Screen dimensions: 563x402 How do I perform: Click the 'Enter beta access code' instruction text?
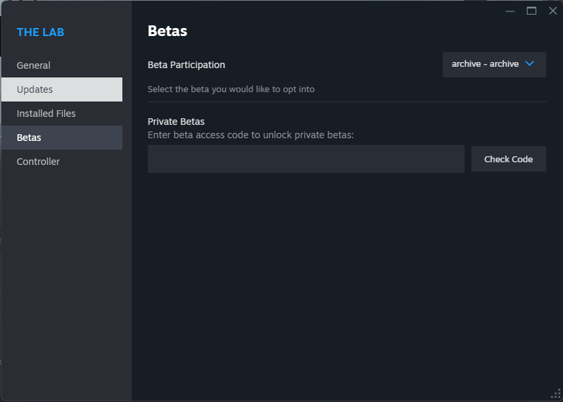pyautogui.click(x=251, y=135)
